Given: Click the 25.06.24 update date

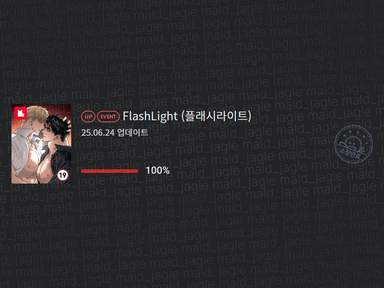Looking at the screenshot, I should [x=98, y=133].
